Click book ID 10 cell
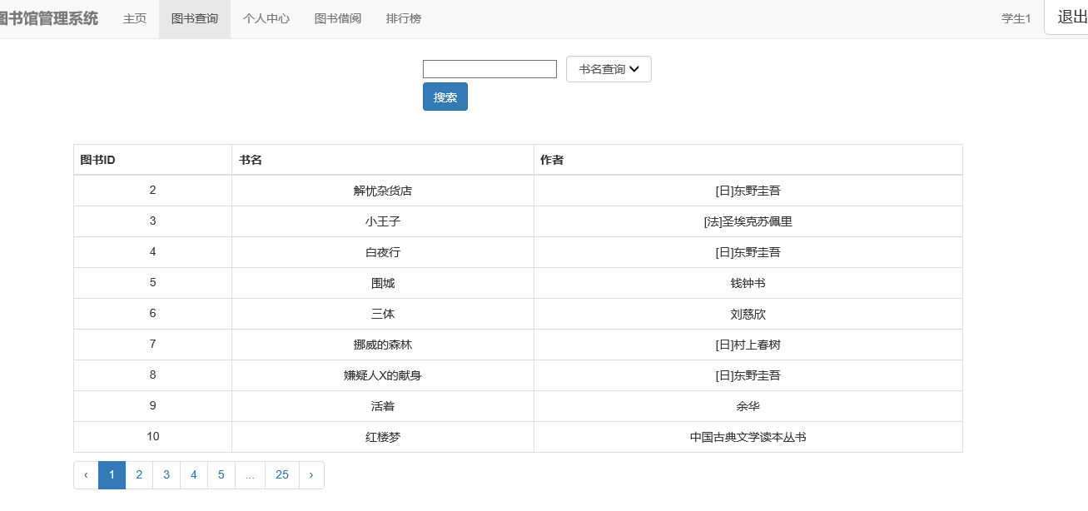 (x=152, y=437)
